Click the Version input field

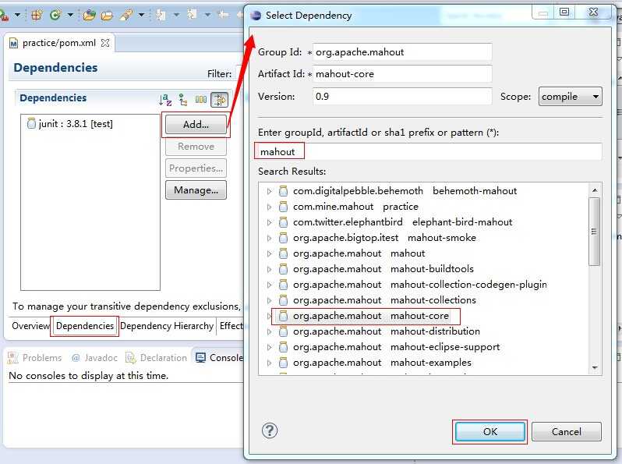tap(402, 97)
